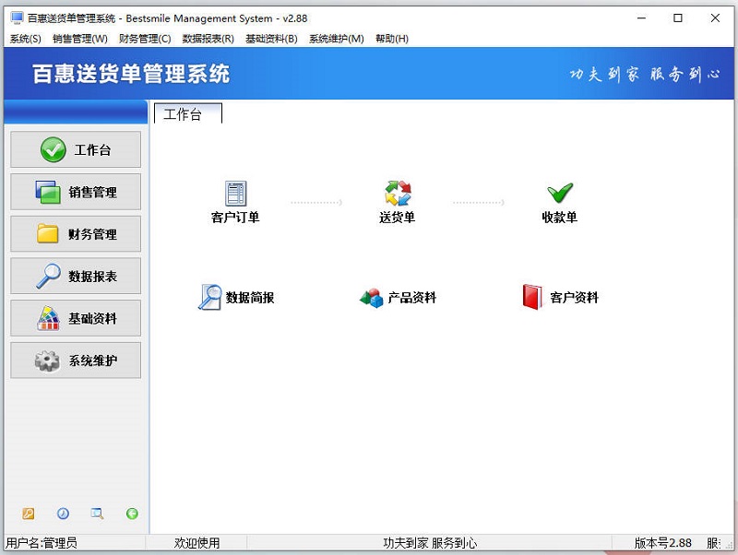Open the 数据报表(R) menu
Viewport: 738px width, 555px height.
pyautogui.click(x=208, y=39)
